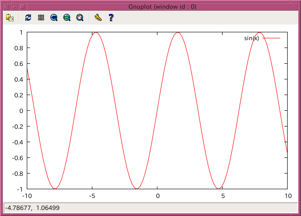Click the y-axis label -0.4
Viewport: 301px width, 216px height.
18,142
